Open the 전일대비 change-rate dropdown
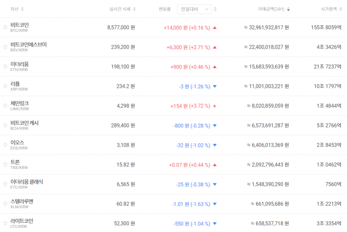 tap(194, 9)
